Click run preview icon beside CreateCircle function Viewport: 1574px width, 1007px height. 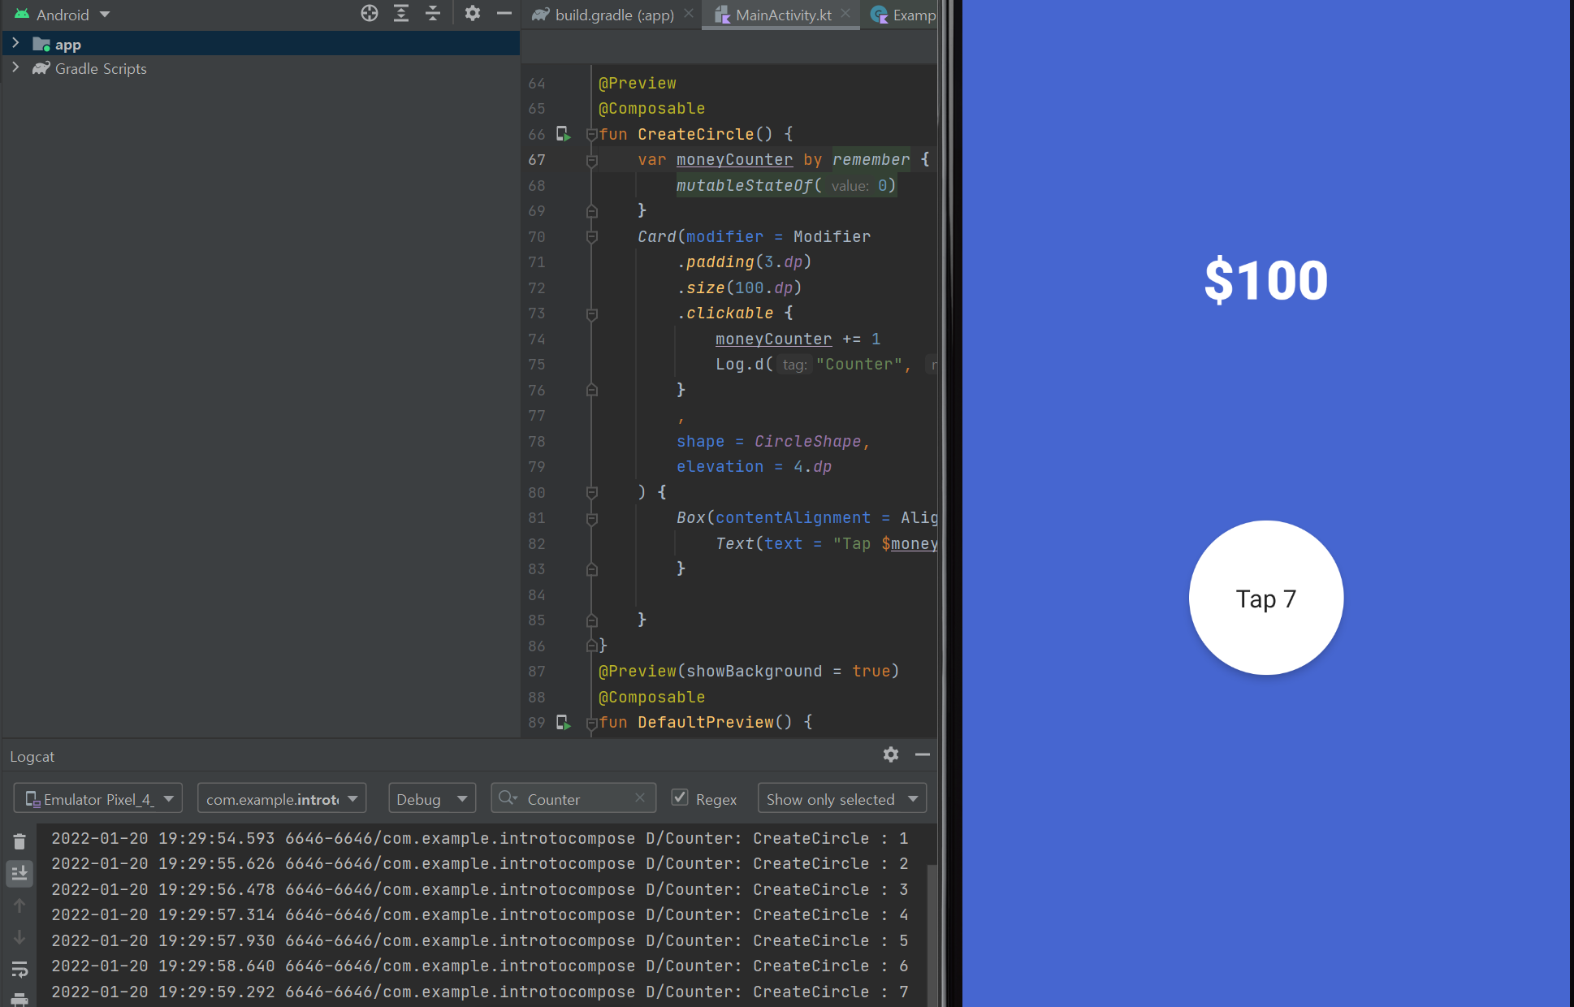point(563,134)
